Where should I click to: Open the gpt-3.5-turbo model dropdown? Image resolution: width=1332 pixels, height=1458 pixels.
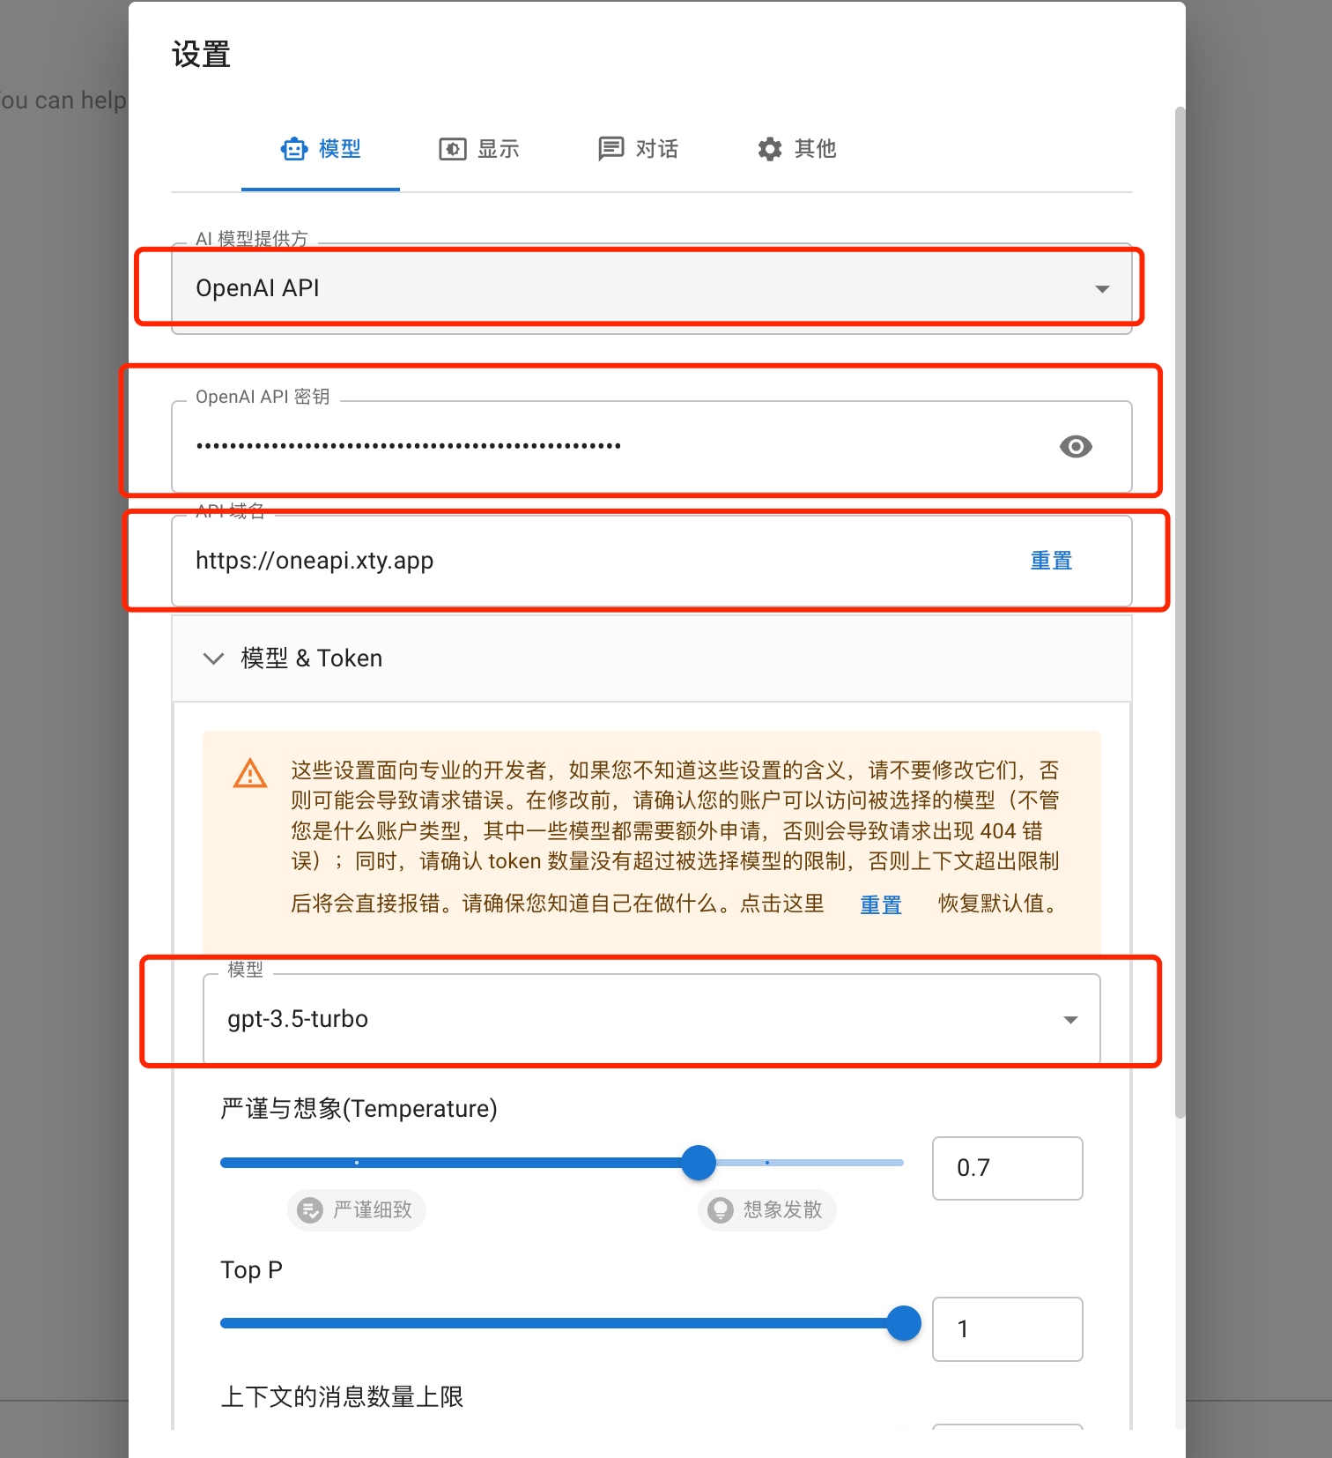pyautogui.click(x=652, y=1019)
